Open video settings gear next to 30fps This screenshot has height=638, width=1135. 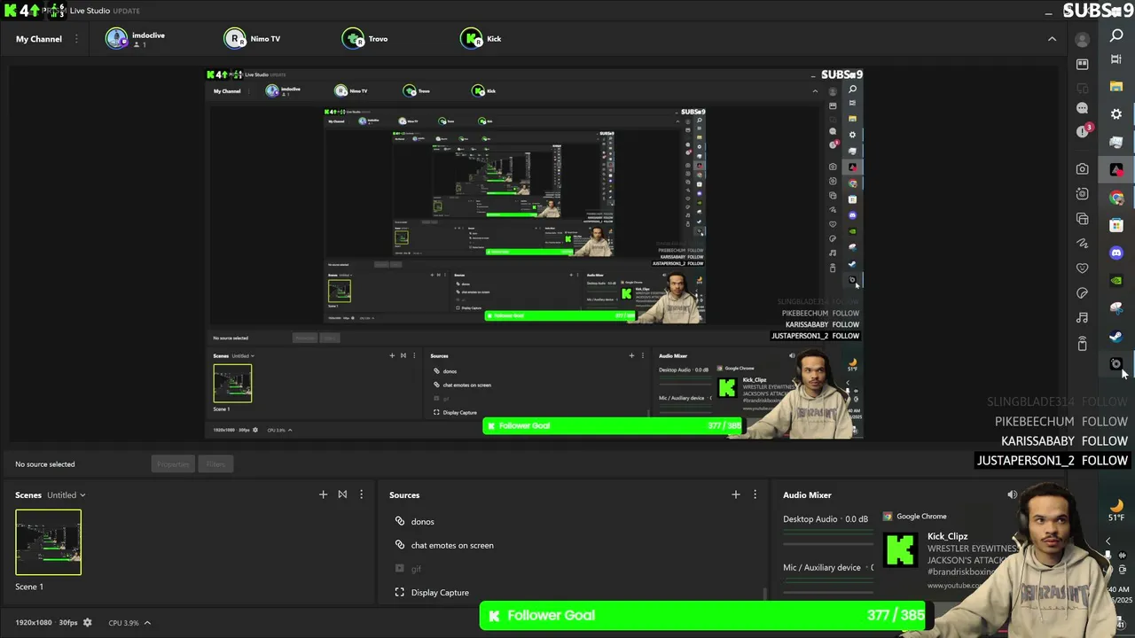coord(87,623)
